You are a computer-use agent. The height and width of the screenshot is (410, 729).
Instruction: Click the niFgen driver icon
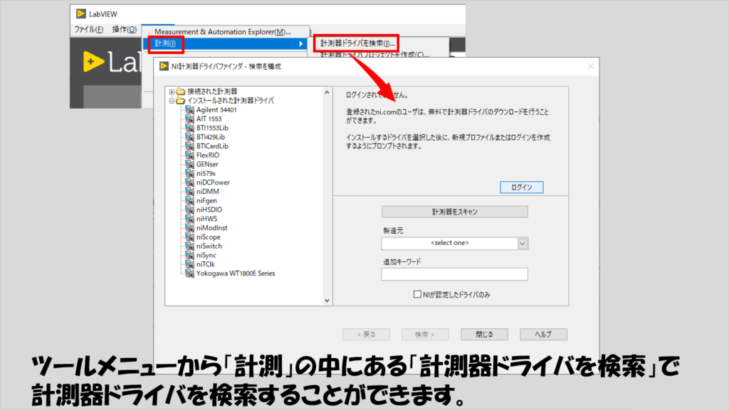189,201
